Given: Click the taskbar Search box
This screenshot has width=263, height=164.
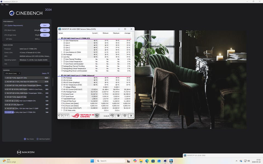Looking at the screenshot, I should tap(110, 161).
